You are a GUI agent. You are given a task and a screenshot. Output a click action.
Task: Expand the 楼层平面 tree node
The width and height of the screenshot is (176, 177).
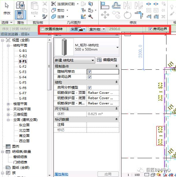[8, 104]
